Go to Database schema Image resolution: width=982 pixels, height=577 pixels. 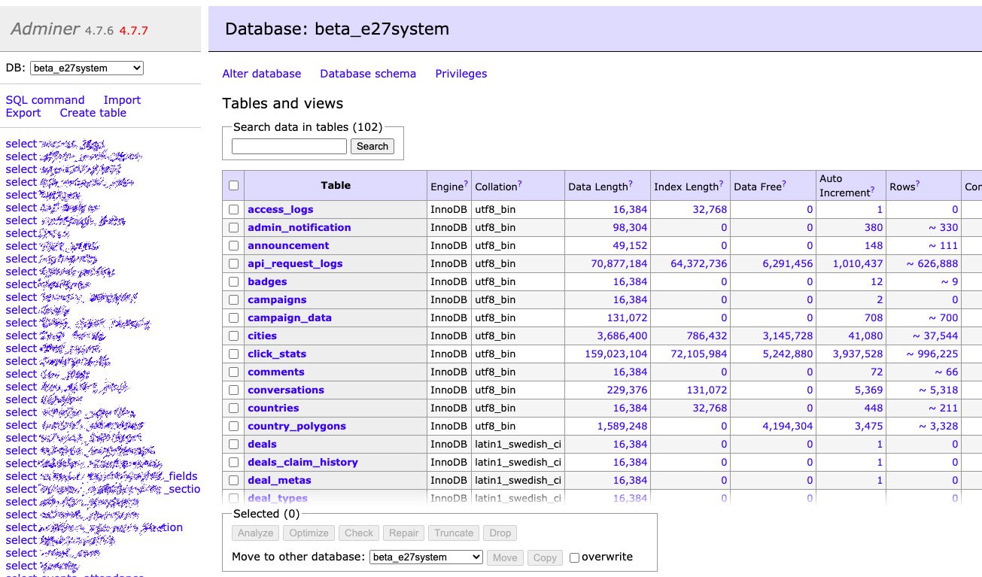pyautogui.click(x=367, y=74)
